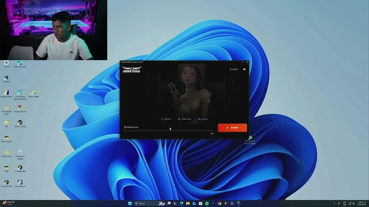This screenshot has height=207, width=369.
Task: Open the taskbar clock and date
Action: tap(362, 204)
